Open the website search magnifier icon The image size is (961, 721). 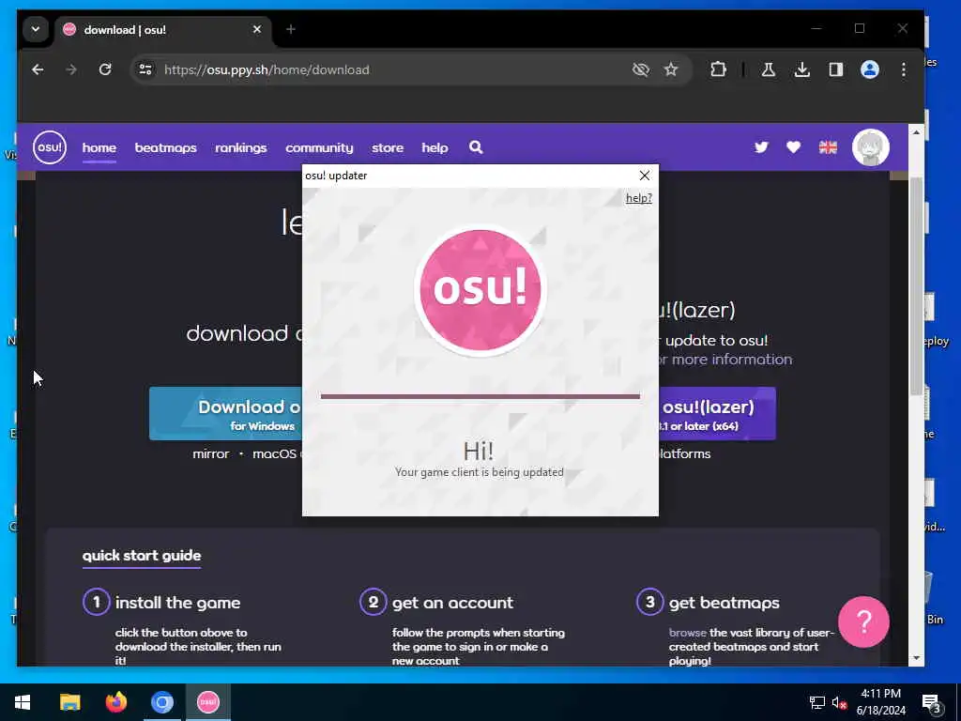pos(476,147)
